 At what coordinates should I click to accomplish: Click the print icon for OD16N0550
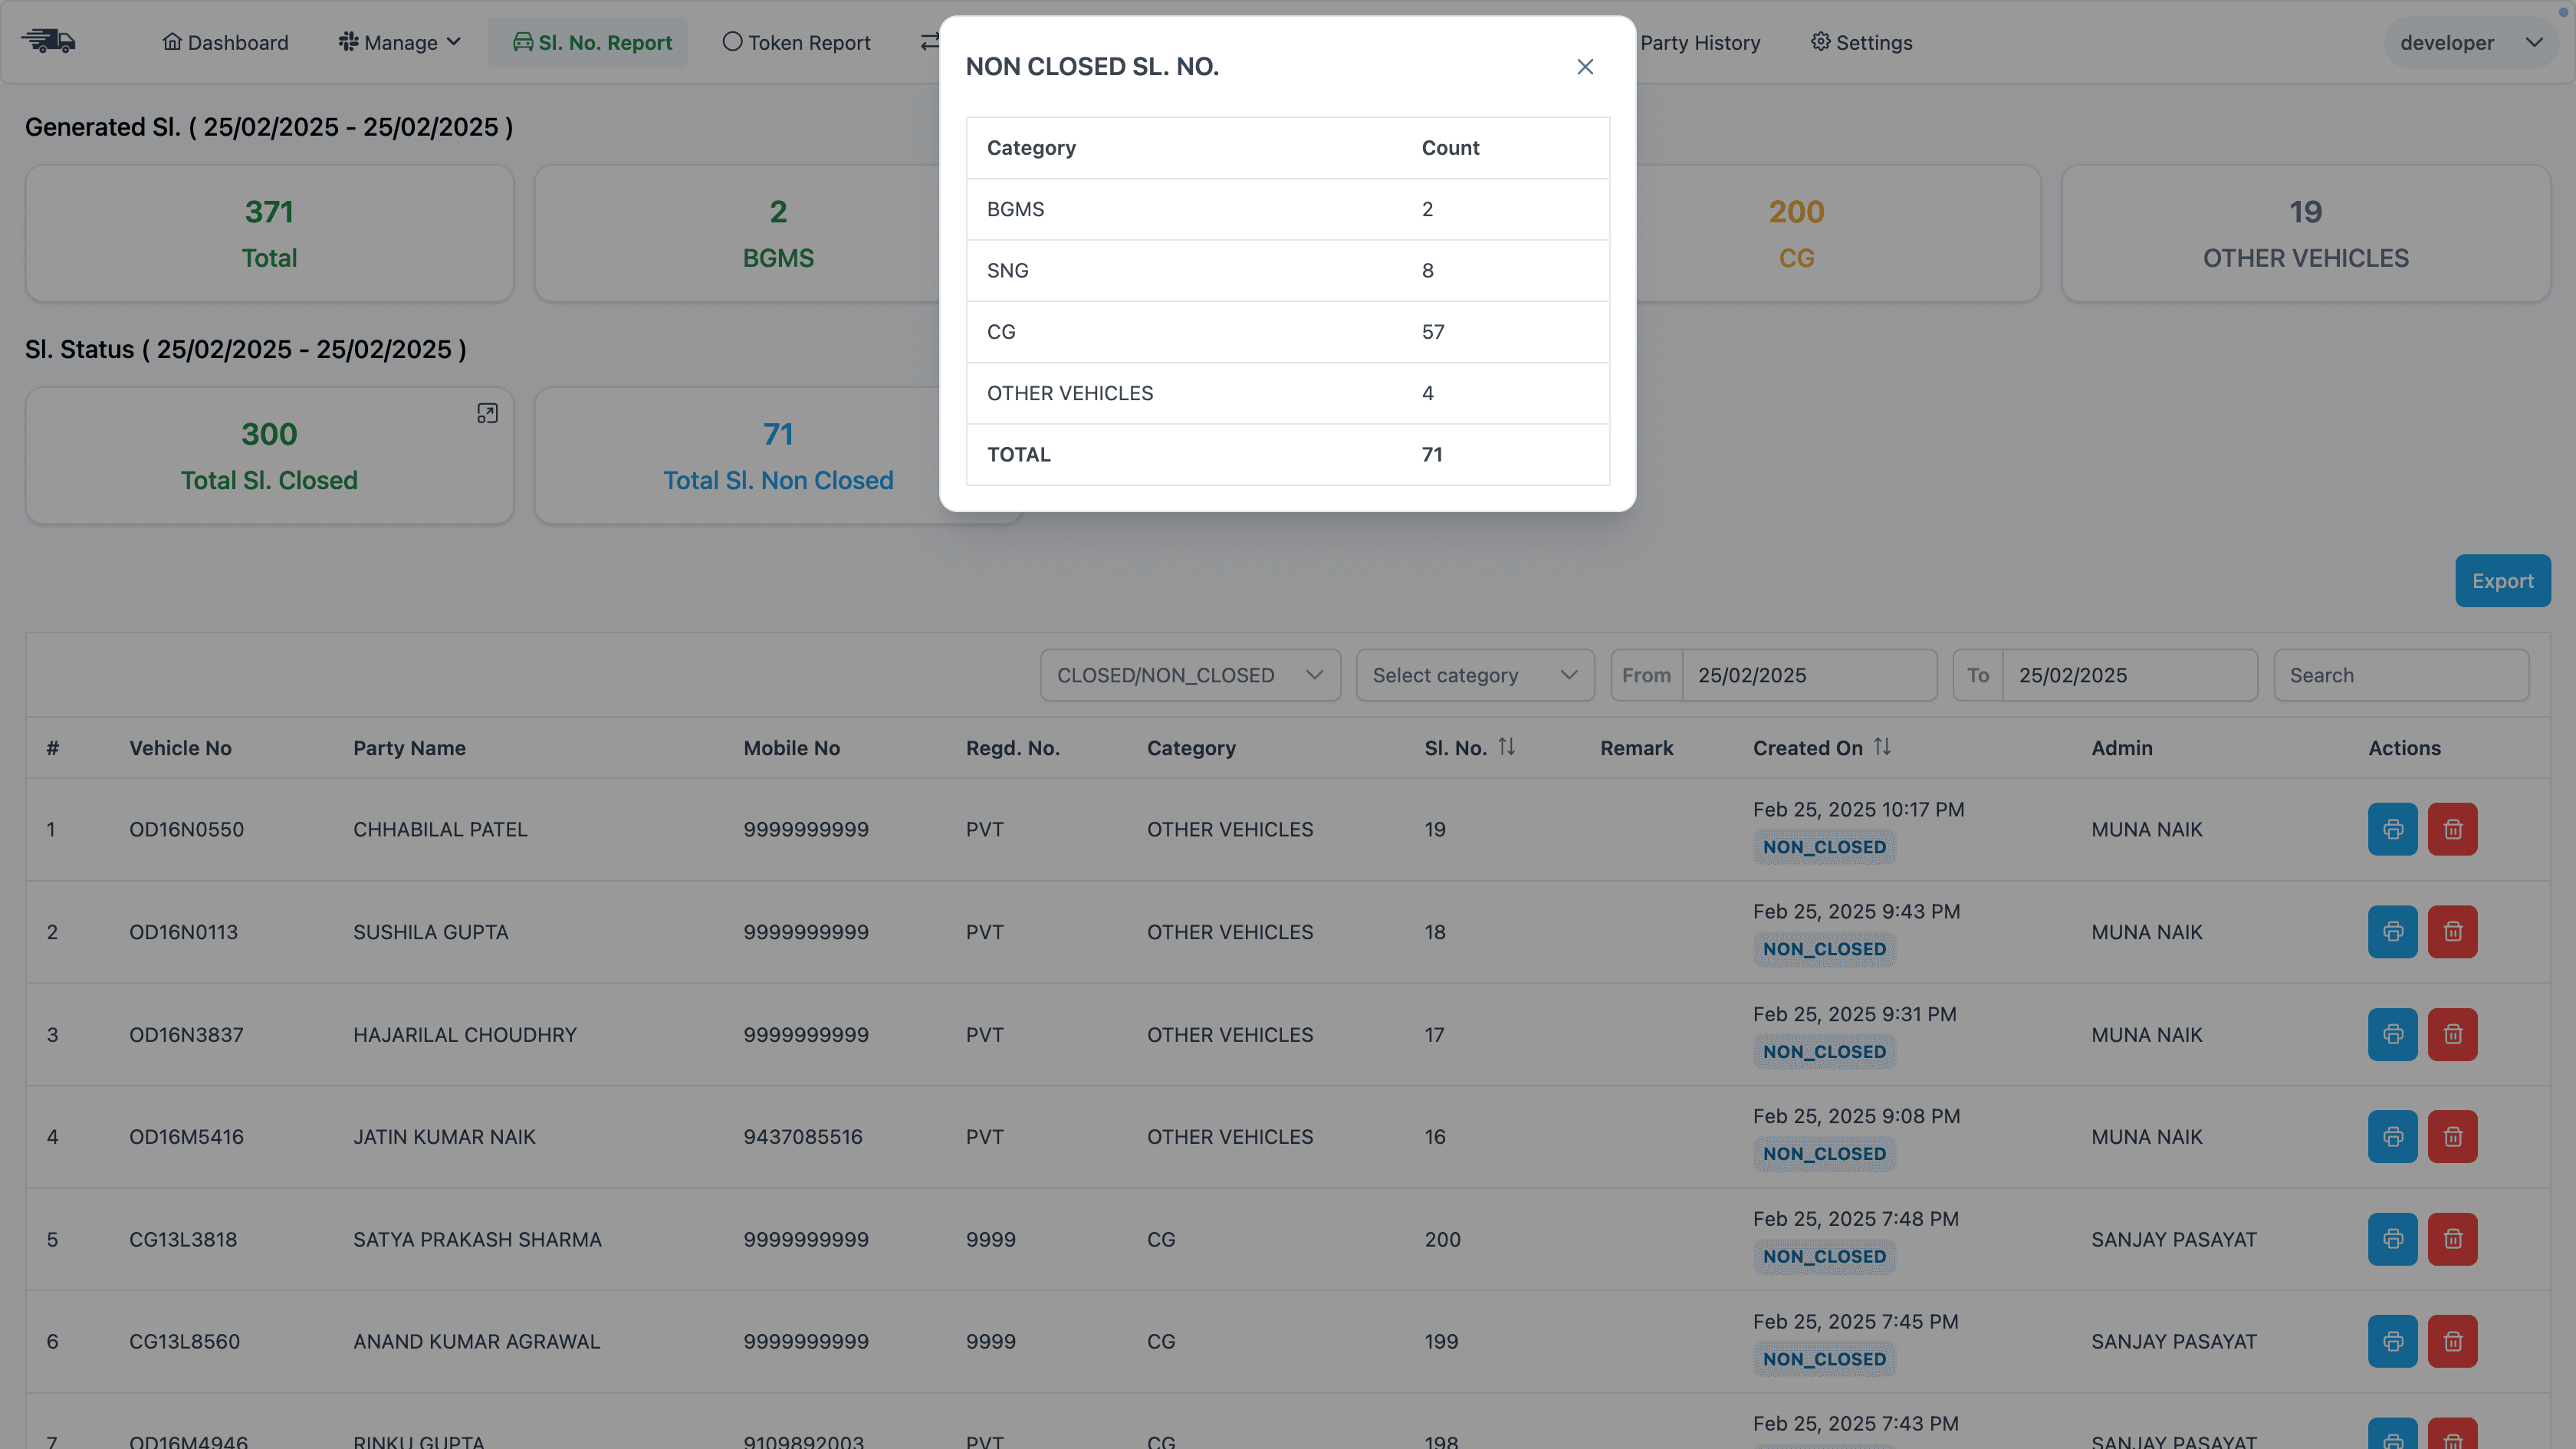click(2392, 829)
